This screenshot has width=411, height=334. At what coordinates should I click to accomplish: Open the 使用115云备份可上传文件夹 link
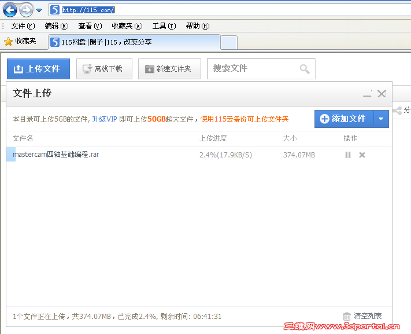coord(245,119)
